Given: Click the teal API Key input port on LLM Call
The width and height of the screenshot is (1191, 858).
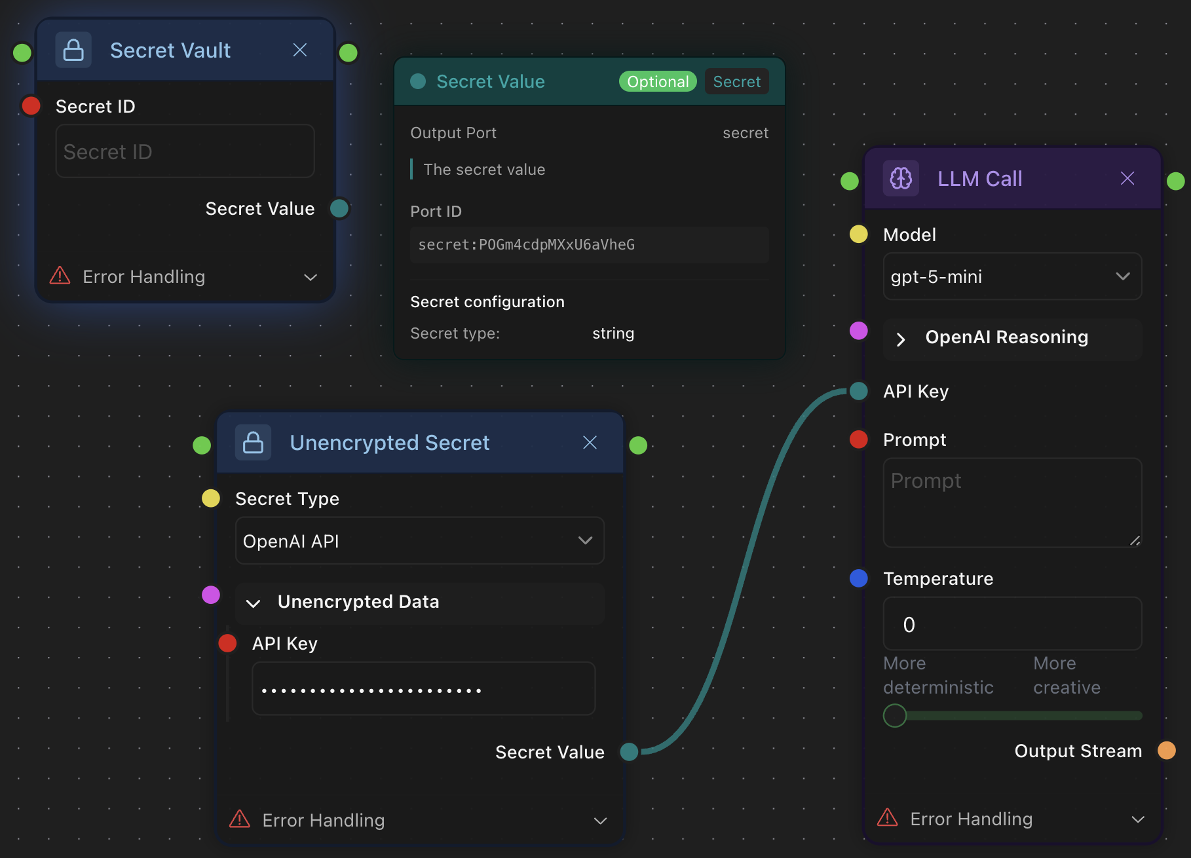Looking at the screenshot, I should tap(858, 391).
